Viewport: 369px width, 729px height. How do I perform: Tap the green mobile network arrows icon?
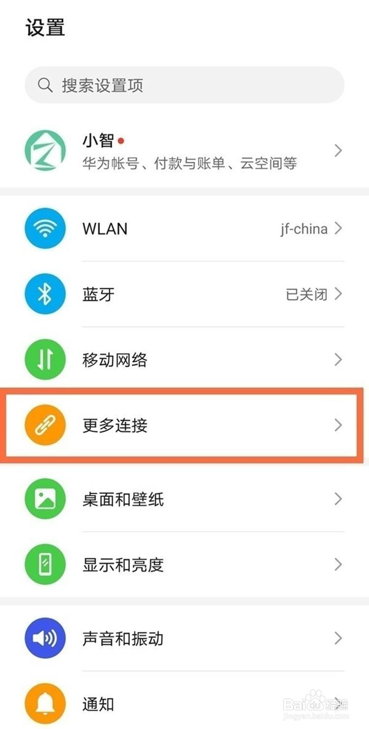point(45,360)
